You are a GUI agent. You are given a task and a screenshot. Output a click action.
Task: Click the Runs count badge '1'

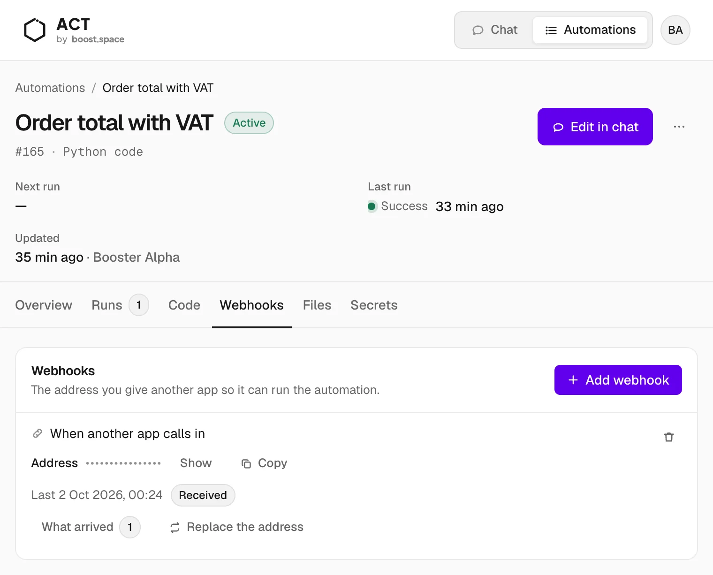[139, 305]
